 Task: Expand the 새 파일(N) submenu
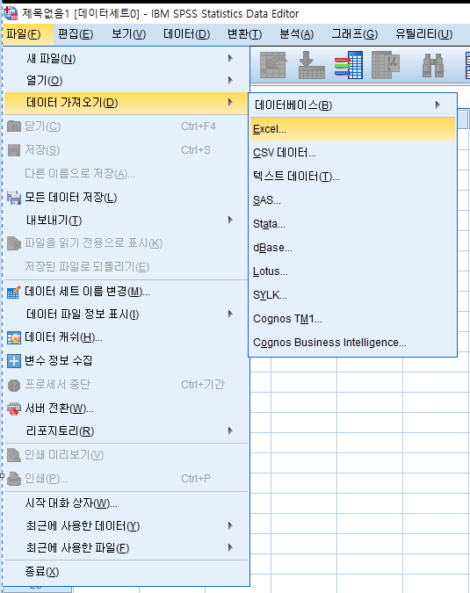127,59
